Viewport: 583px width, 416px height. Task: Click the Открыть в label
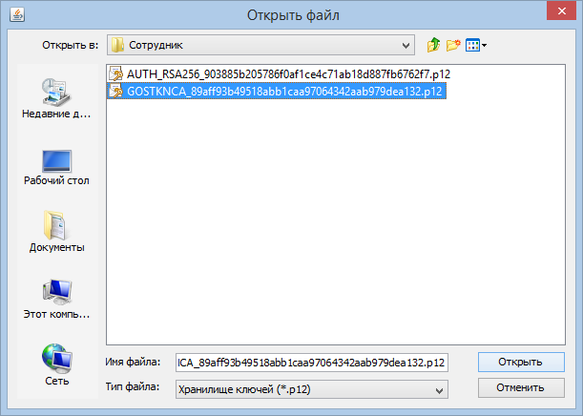[x=71, y=45]
